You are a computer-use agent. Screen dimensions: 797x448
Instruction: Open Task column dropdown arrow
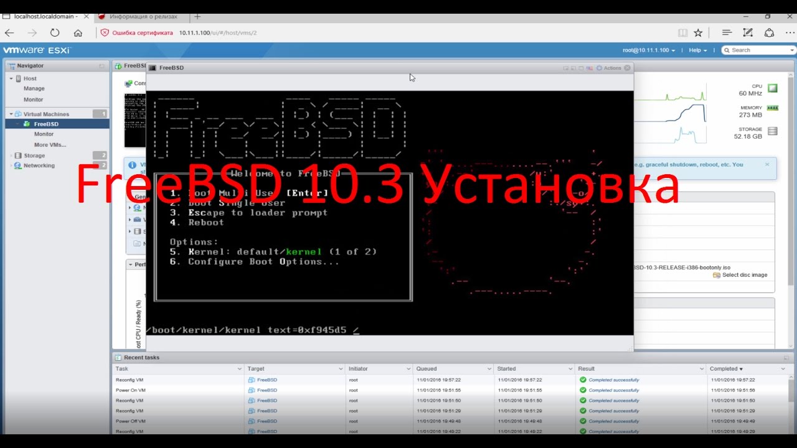[240, 369]
